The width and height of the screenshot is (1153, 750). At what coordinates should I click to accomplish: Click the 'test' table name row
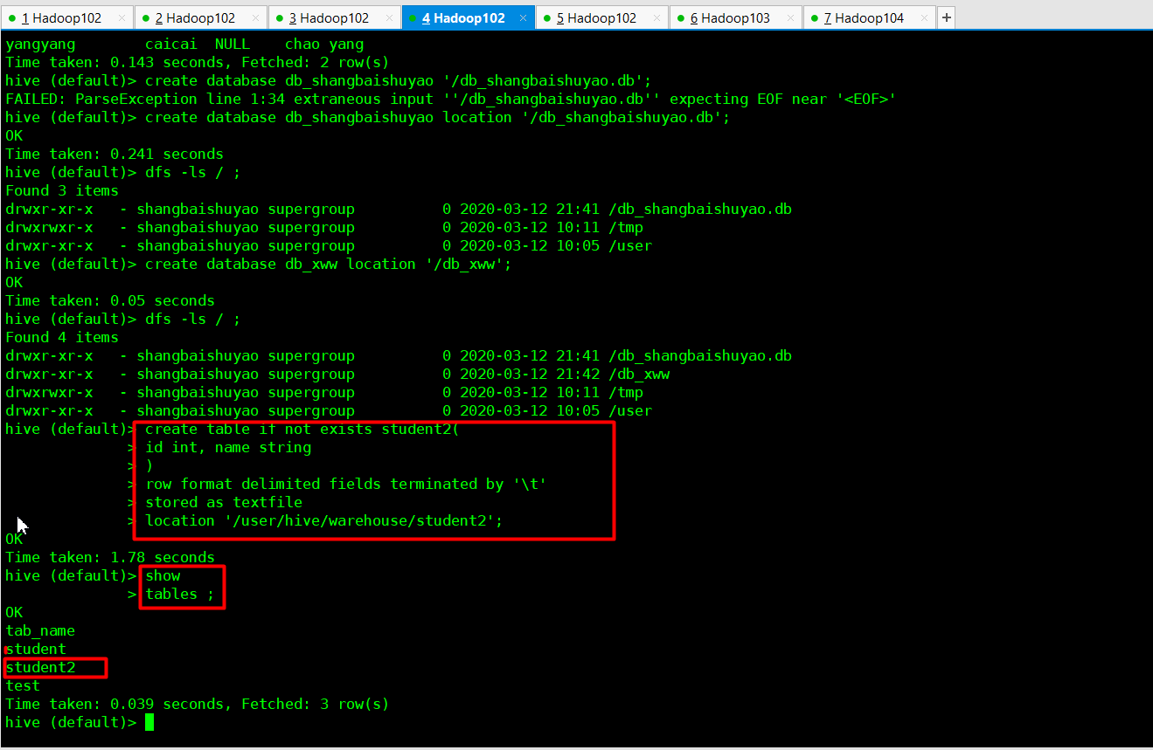click(23, 685)
